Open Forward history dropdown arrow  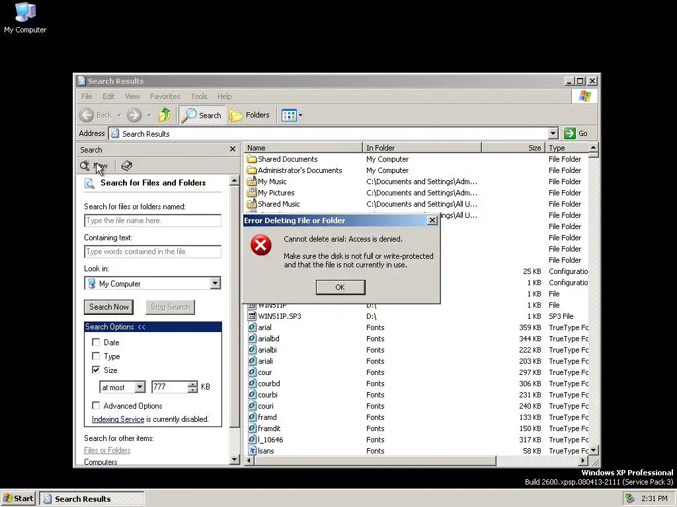click(x=149, y=115)
